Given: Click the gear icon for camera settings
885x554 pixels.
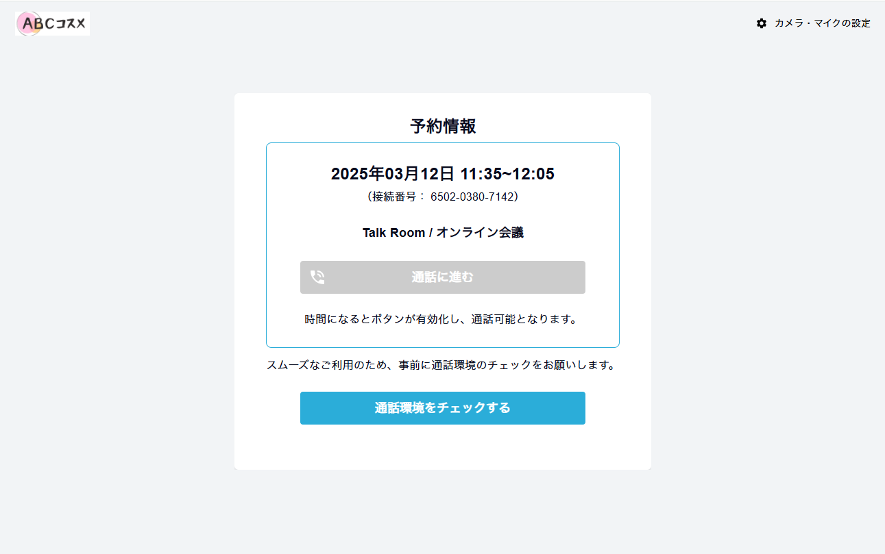Looking at the screenshot, I should click(x=762, y=23).
